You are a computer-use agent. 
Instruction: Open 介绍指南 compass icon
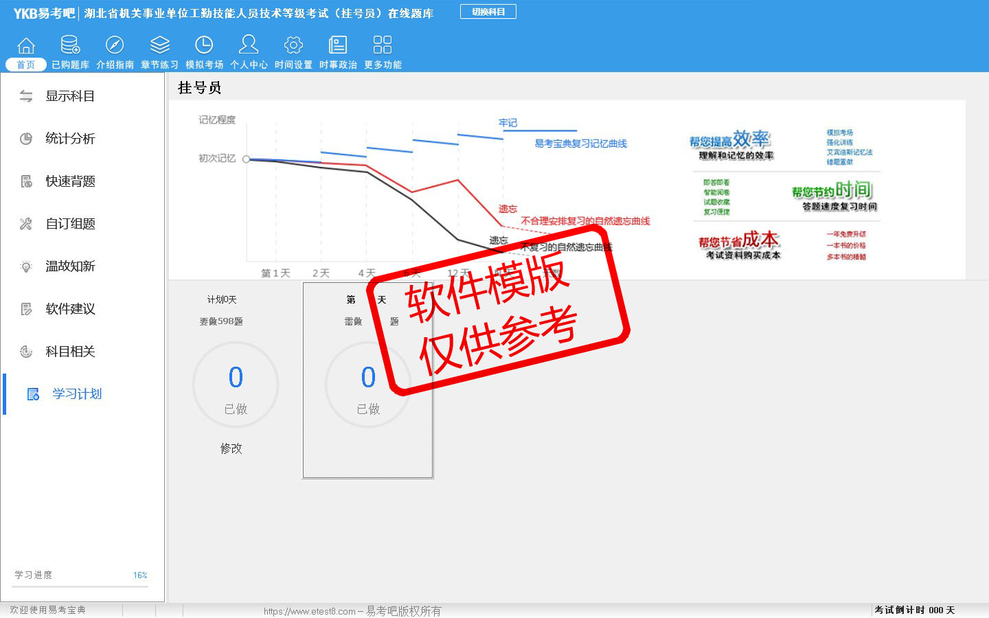pyautogui.click(x=115, y=45)
